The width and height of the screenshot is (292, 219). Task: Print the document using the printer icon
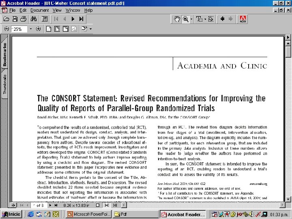click(23, 19)
